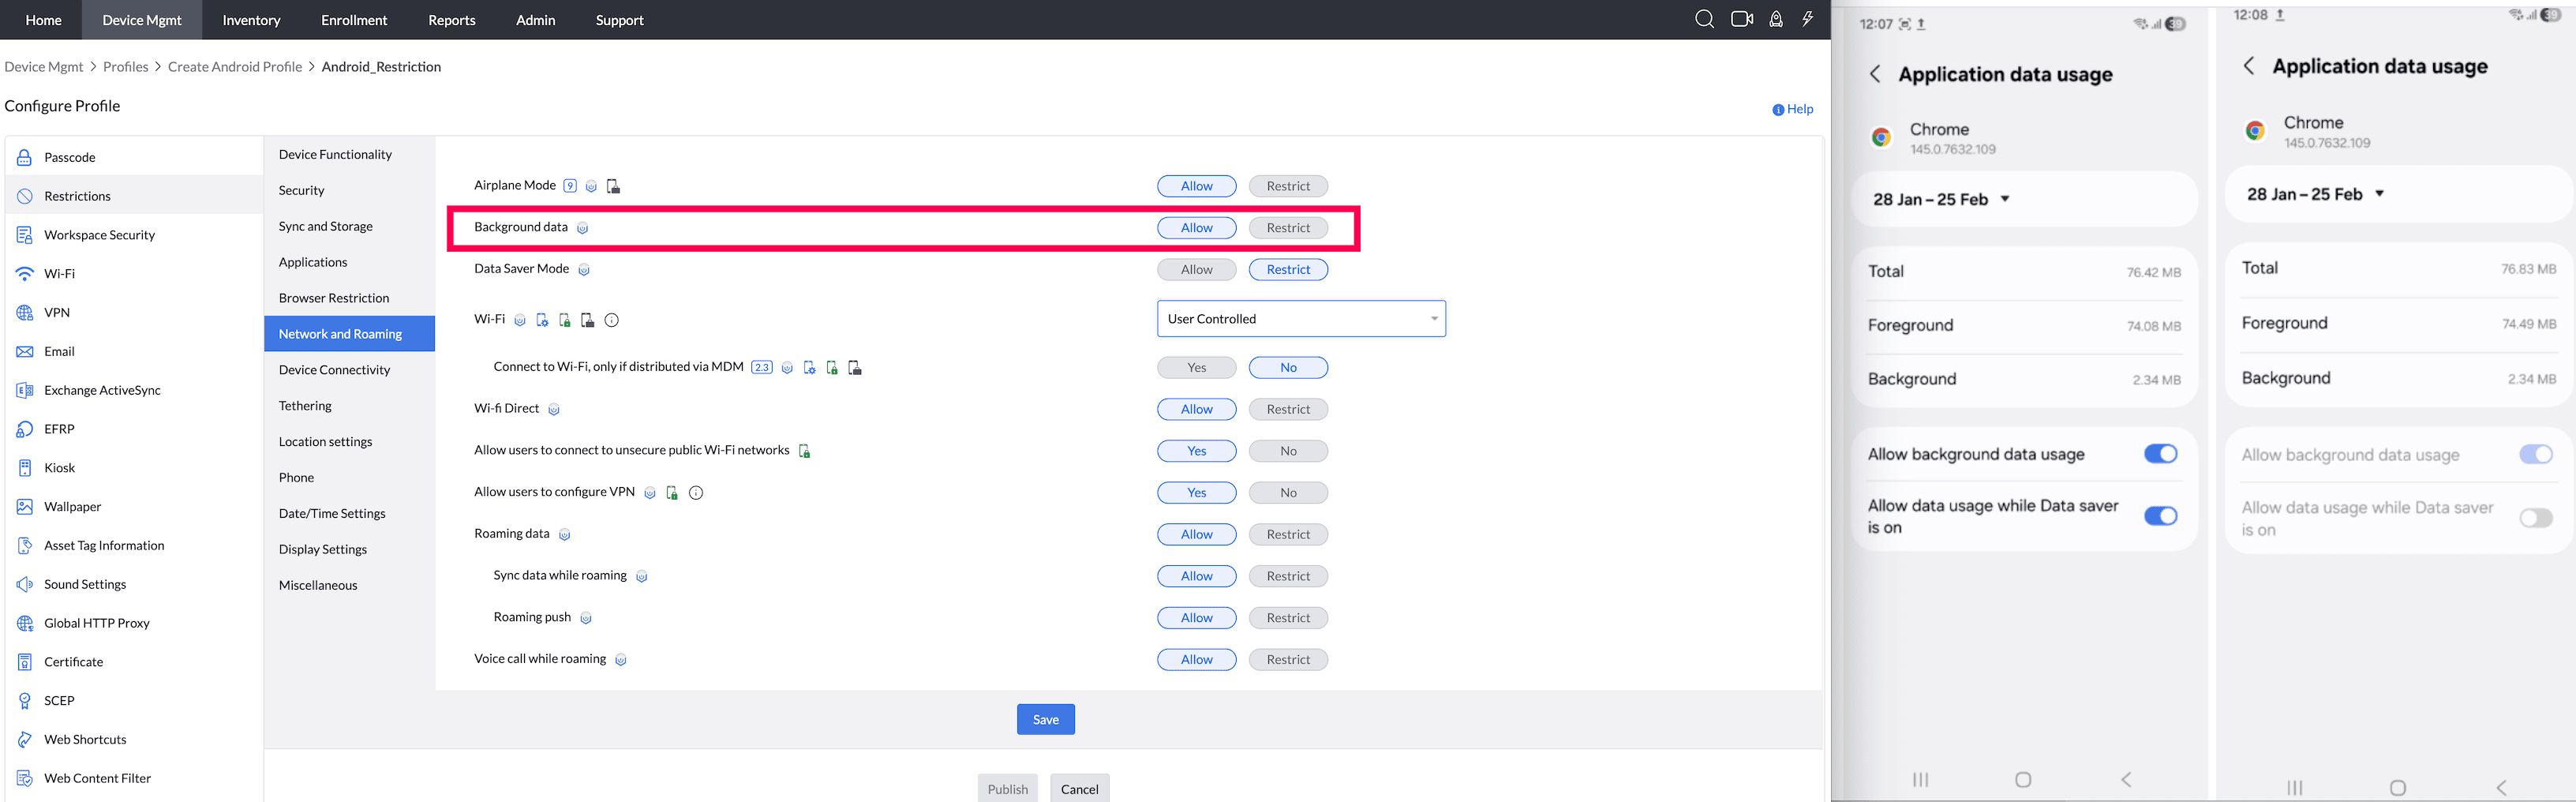Click the Wi-Fi sidebar icon
The image size is (2576, 802).
[x=25, y=273]
